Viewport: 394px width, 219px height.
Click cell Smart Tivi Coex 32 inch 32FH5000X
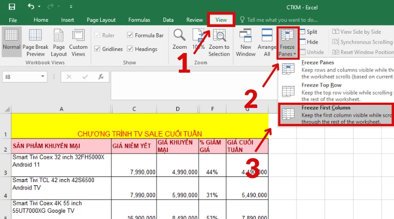pyautogui.click(x=61, y=165)
